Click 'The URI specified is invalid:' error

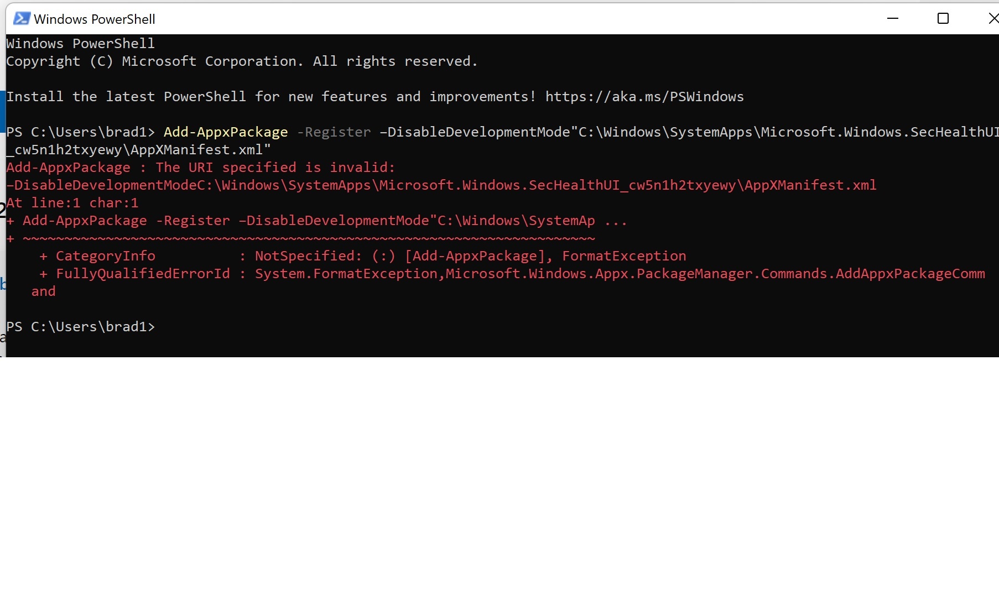click(x=275, y=168)
